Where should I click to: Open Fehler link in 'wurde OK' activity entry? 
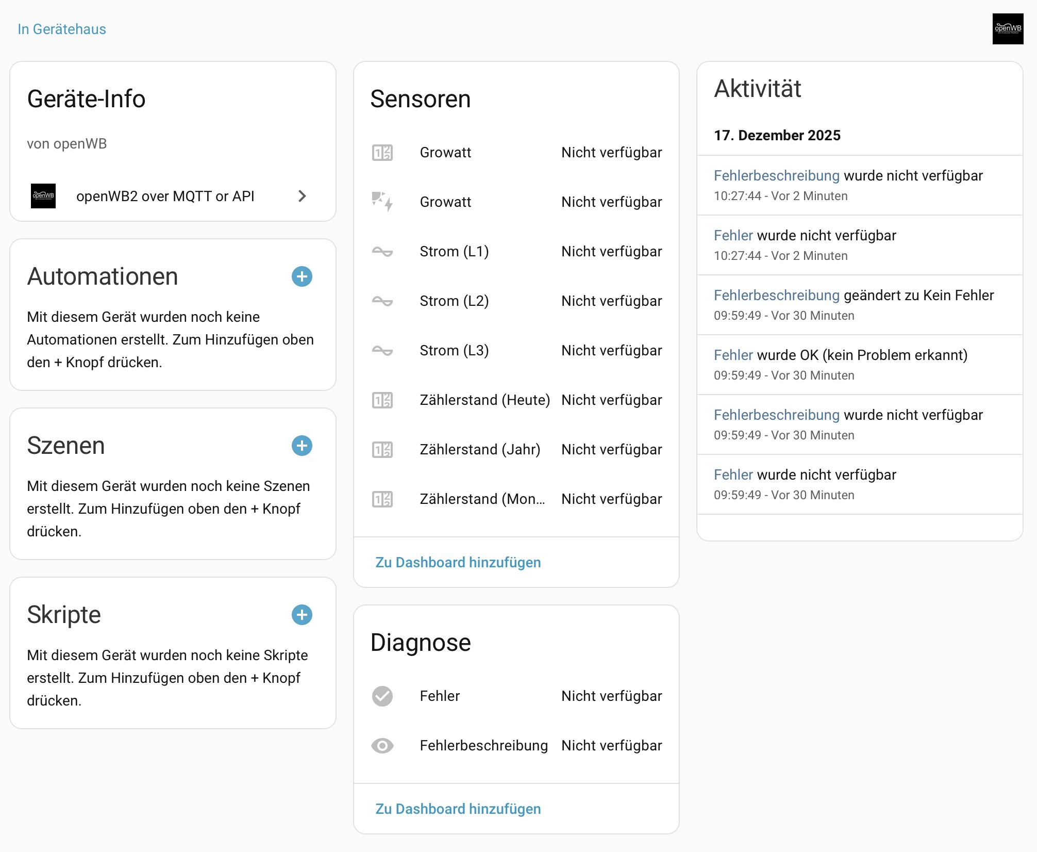point(733,355)
